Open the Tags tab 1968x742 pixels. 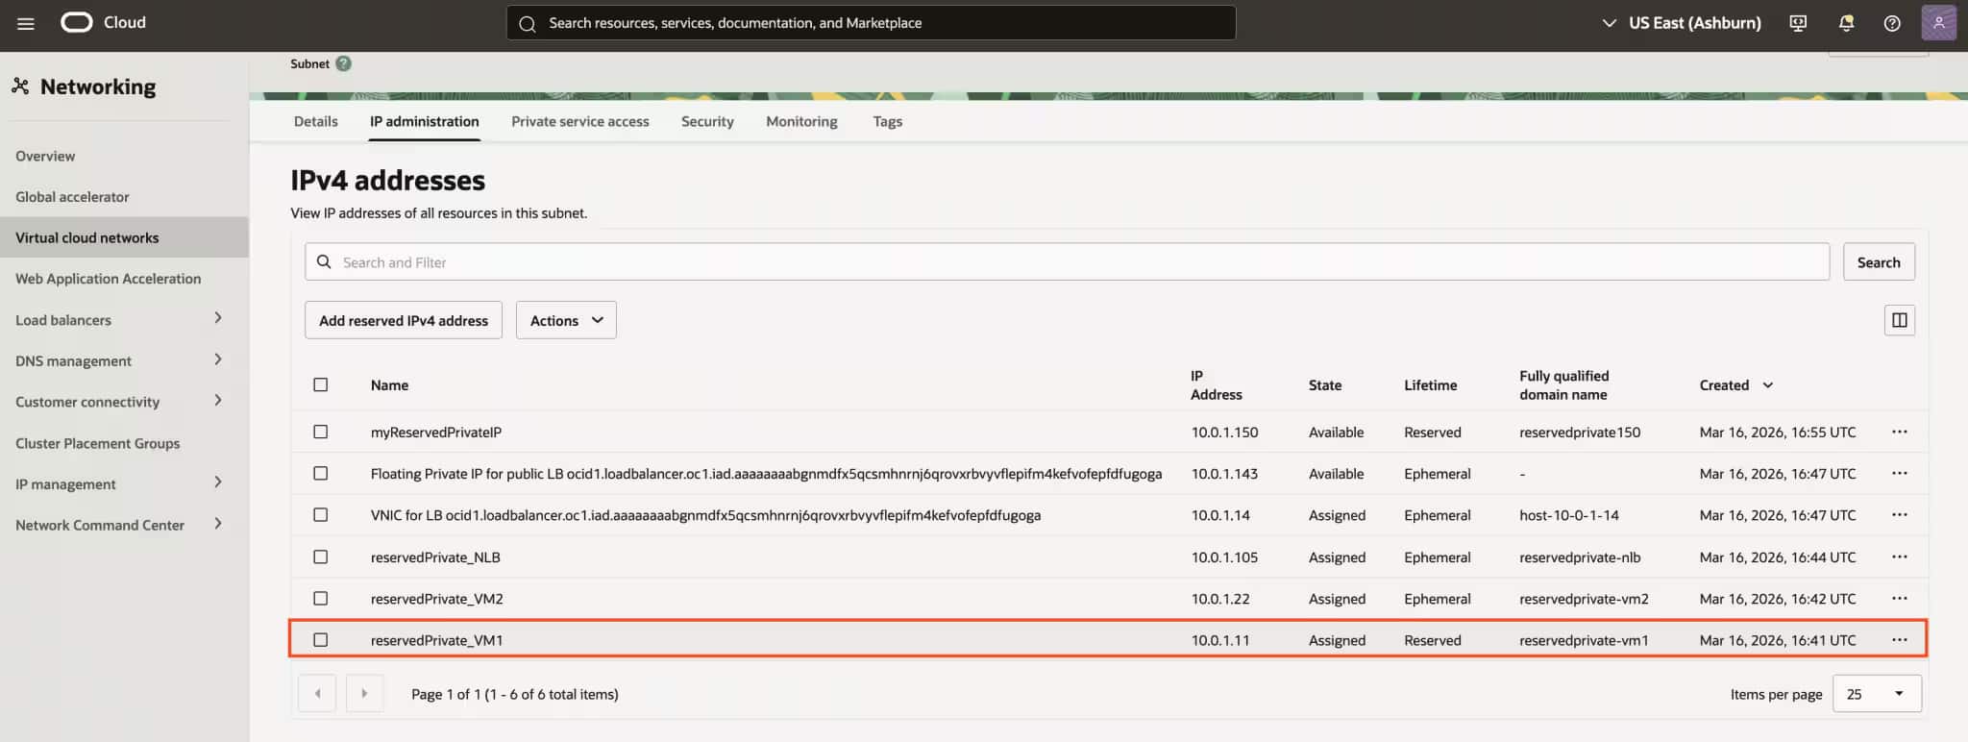click(x=887, y=121)
